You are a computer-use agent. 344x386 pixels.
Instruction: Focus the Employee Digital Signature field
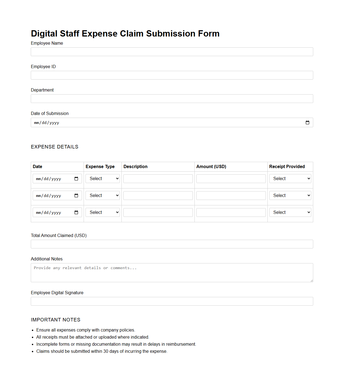[172, 301]
